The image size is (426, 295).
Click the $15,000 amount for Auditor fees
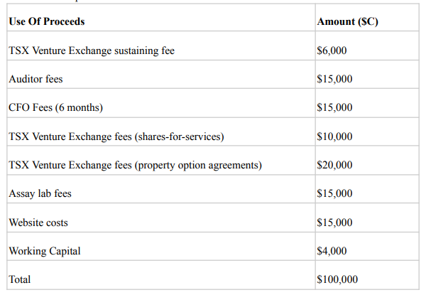(x=334, y=79)
